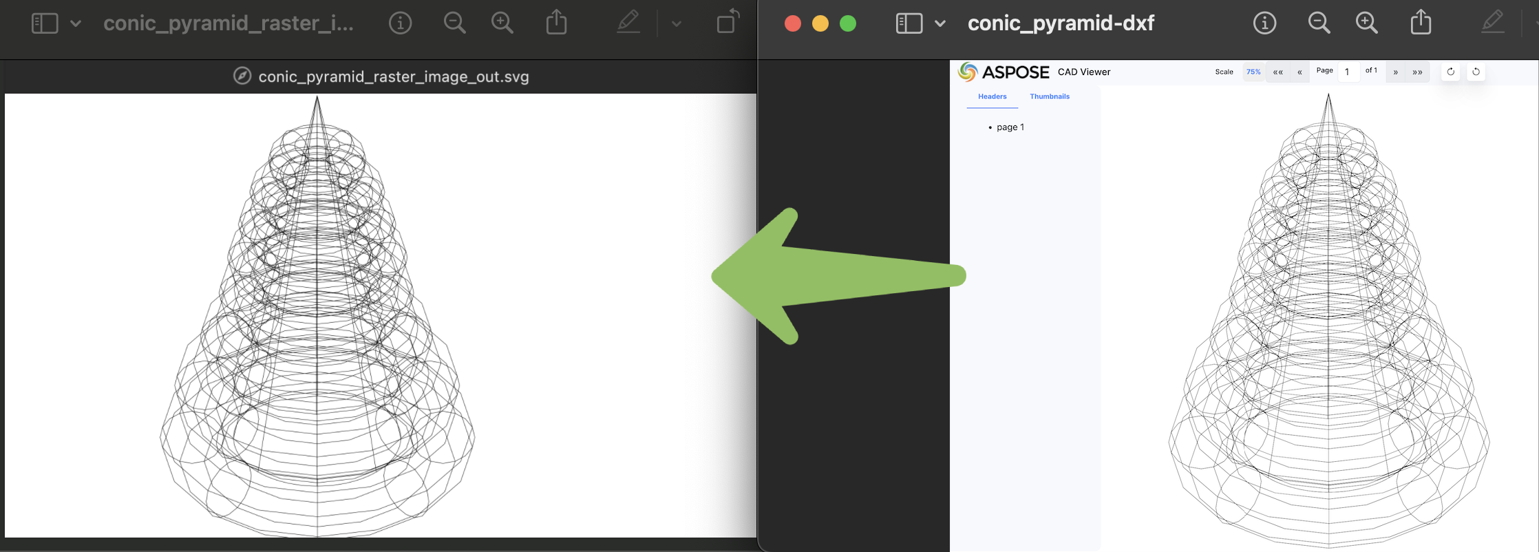Expand sidebar view chevron in conic_pyramid-dxf window
This screenshot has width=1539, height=552.
(940, 23)
